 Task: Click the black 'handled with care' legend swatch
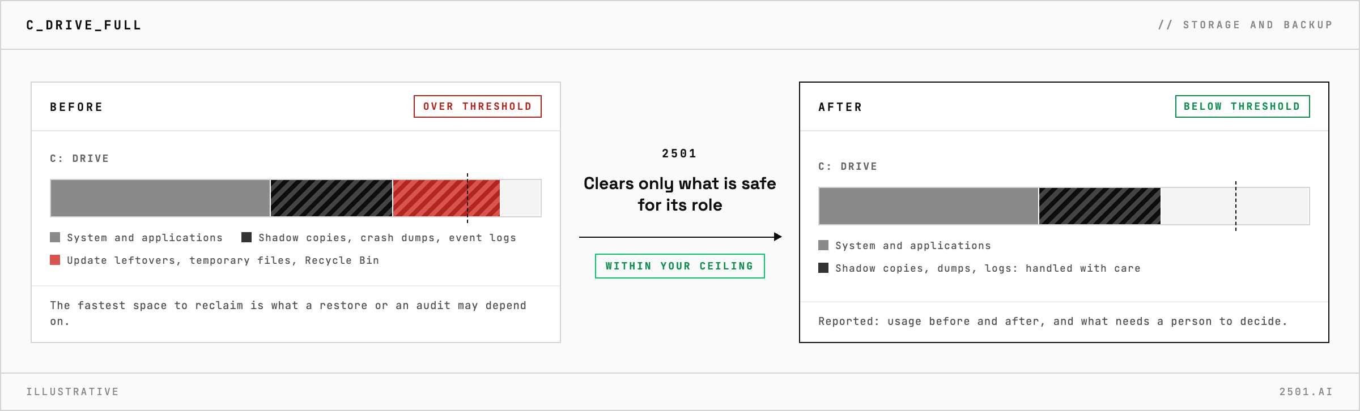[823, 268]
